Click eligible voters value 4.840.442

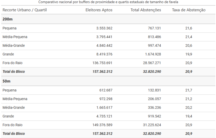point(104,45)
